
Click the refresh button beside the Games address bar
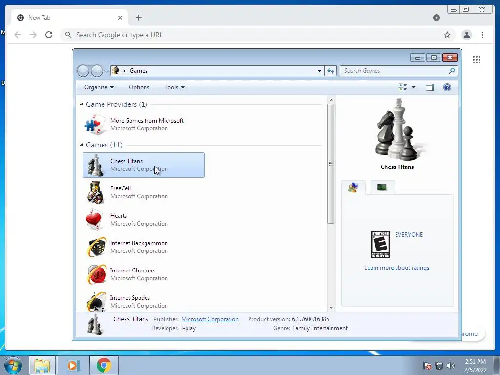point(331,71)
